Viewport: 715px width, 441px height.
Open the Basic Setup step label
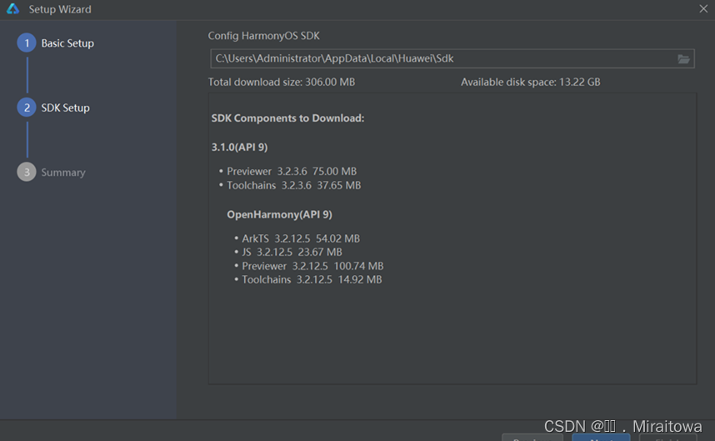pyautogui.click(x=67, y=43)
